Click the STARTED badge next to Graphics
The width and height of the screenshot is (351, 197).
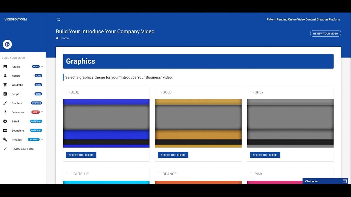click(36, 103)
